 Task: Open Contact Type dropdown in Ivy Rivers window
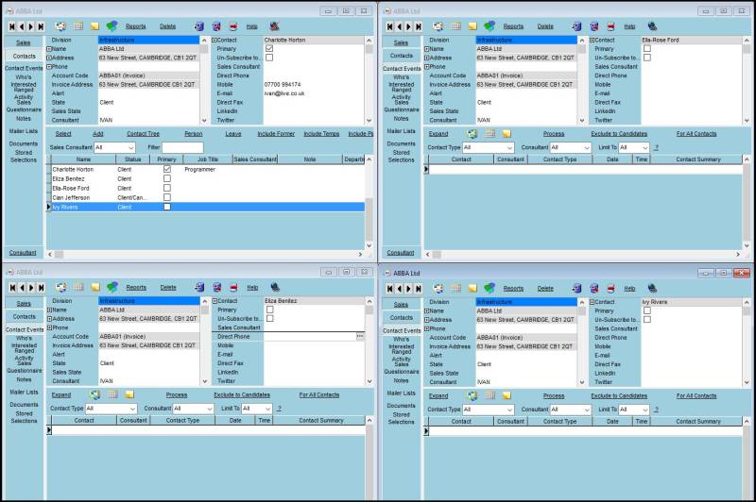(509, 410)
